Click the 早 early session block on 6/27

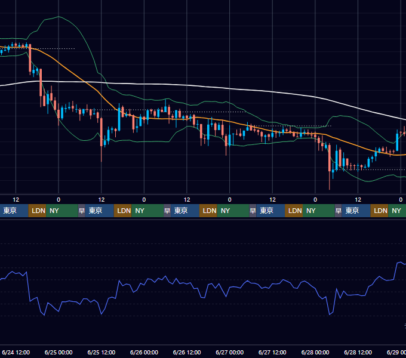coord(253,211)
